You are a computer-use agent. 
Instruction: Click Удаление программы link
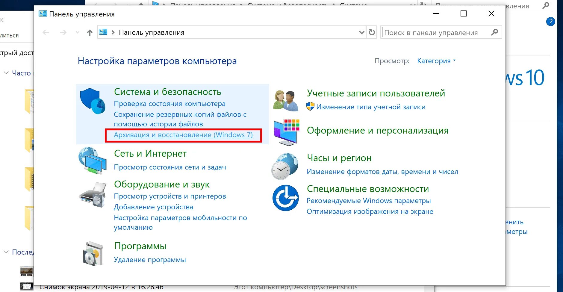click(150, 260)
